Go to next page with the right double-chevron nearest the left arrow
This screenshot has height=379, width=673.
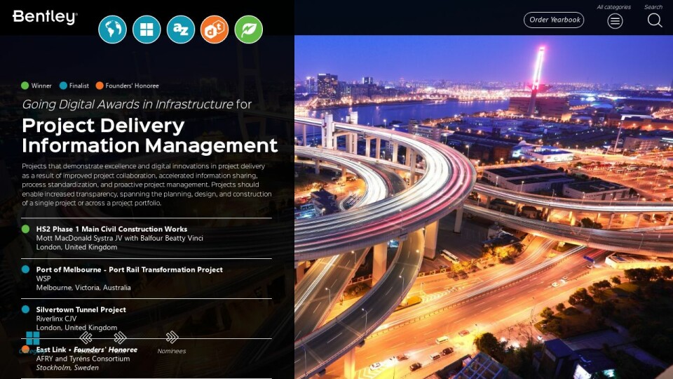point(120,338)
